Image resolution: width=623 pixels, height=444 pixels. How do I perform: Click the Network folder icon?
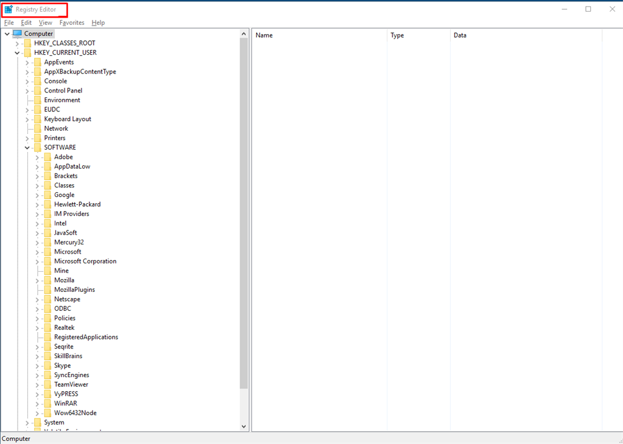(x=37, y=128)
